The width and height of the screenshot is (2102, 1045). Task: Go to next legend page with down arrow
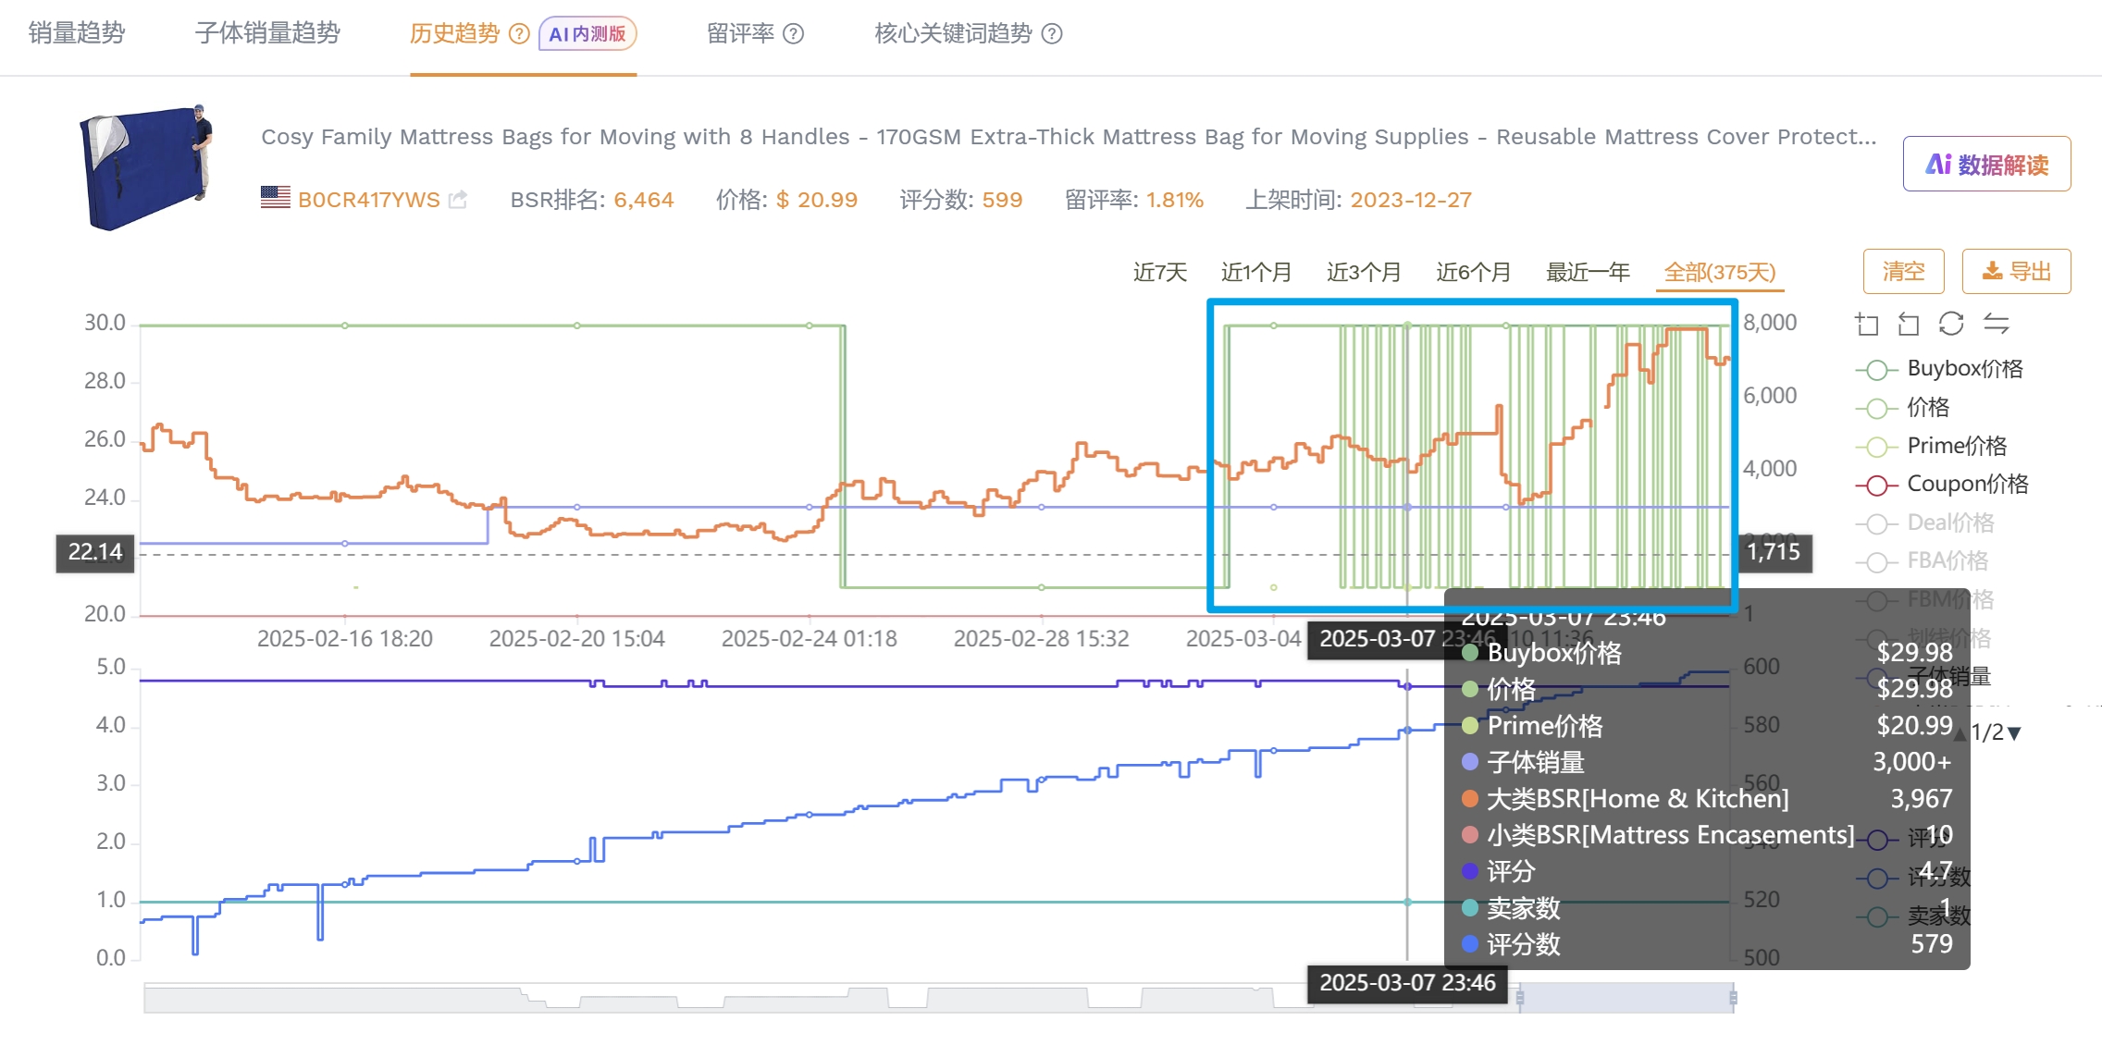[x=2015, y=733]
